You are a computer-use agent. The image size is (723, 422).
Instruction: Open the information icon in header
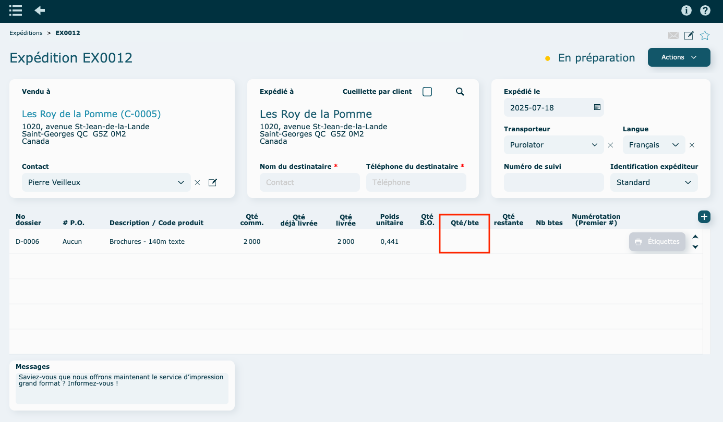pyautogui.click(x=686, y=10)
